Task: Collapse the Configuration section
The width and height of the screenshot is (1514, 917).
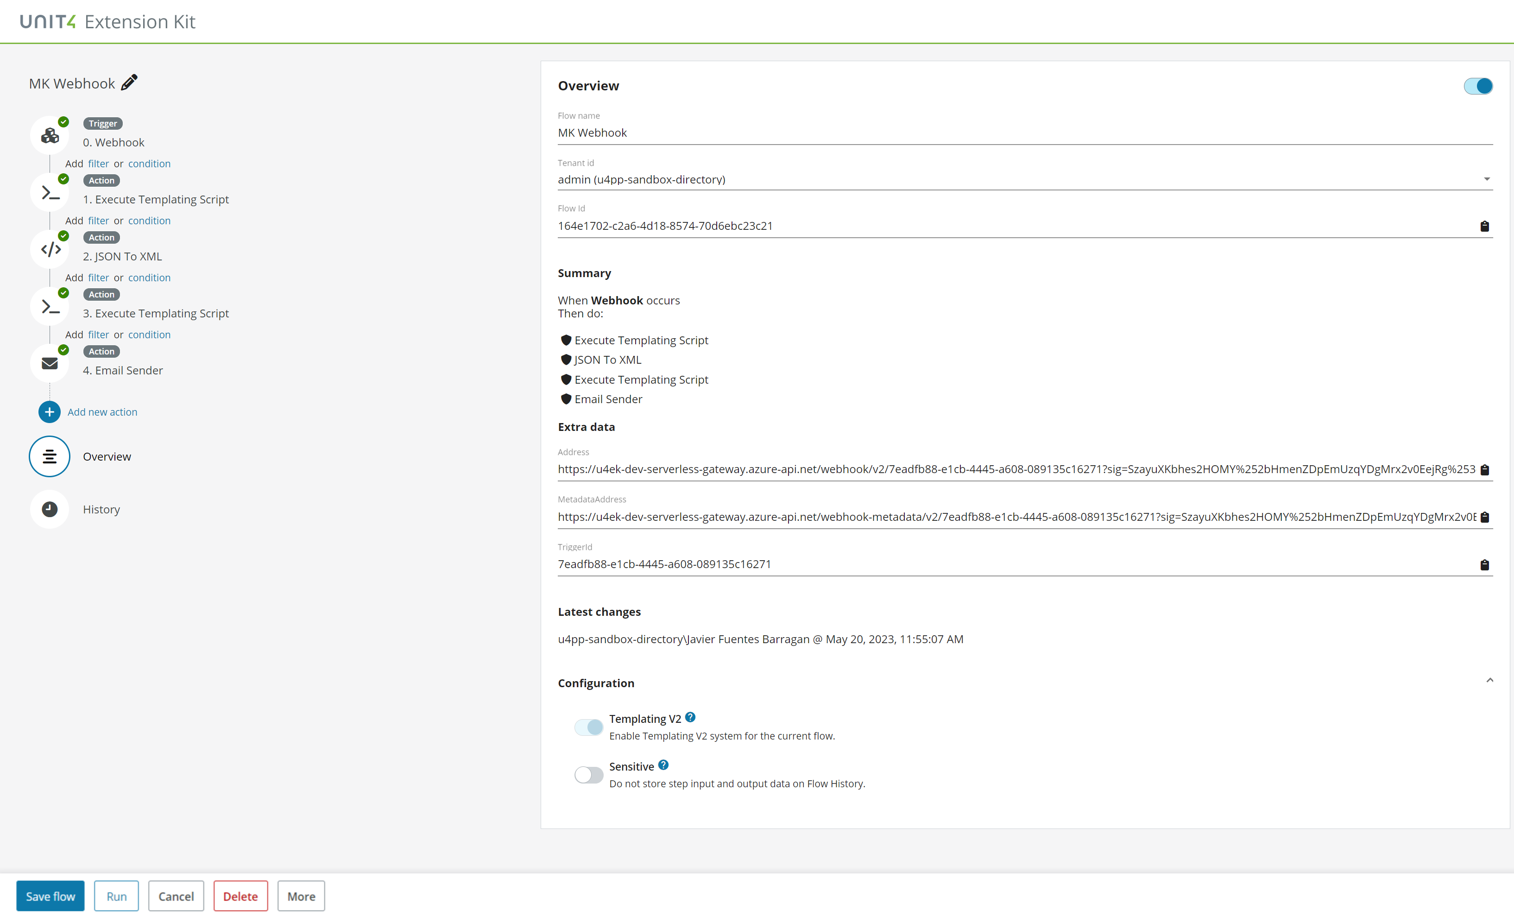Action: (x=1489, y=680)
